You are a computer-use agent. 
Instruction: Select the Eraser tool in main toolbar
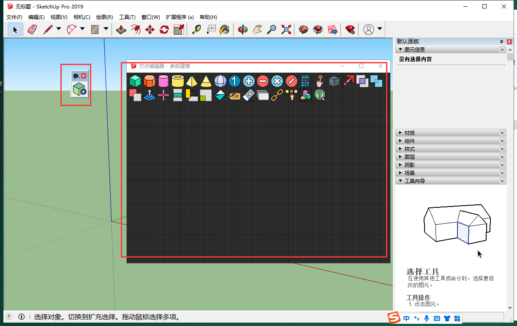[x=33, y=30]
